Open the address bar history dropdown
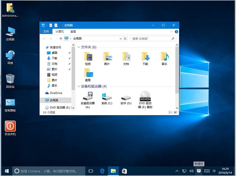Screen dimensions: 236x176 pos(121,38)
